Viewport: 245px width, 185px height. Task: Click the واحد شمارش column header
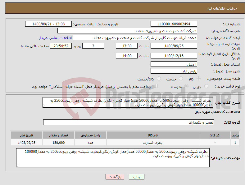click(90, 135)
